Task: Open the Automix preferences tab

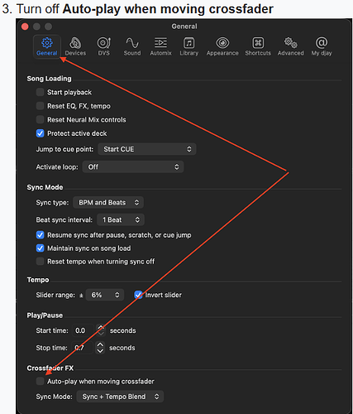Action: pos(160,46)
